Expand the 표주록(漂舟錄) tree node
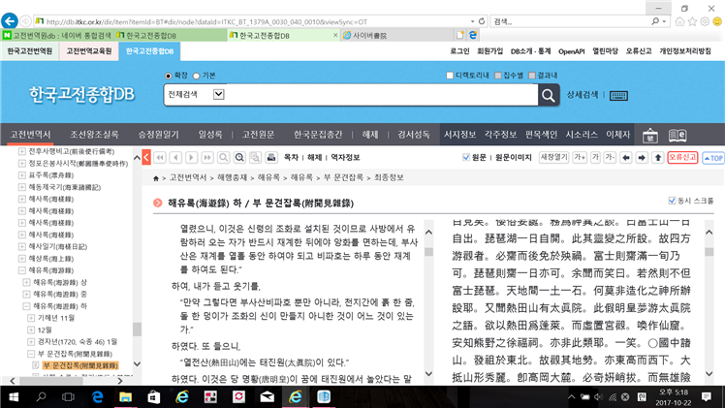725x408 pixels. tap(21, 175)
